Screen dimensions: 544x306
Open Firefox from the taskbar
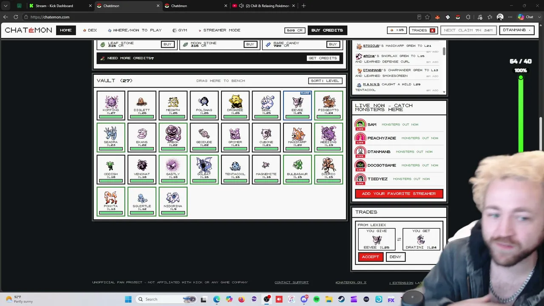click(x=241, y=299)
